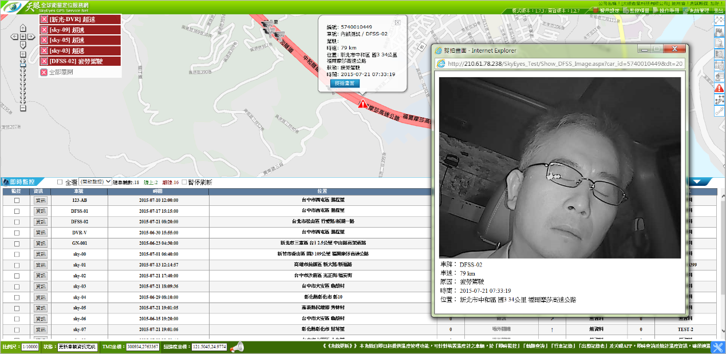This screenshot has width=726, height=354.
Task: Check the monitor box for sky-01
Action: point(17,264)
